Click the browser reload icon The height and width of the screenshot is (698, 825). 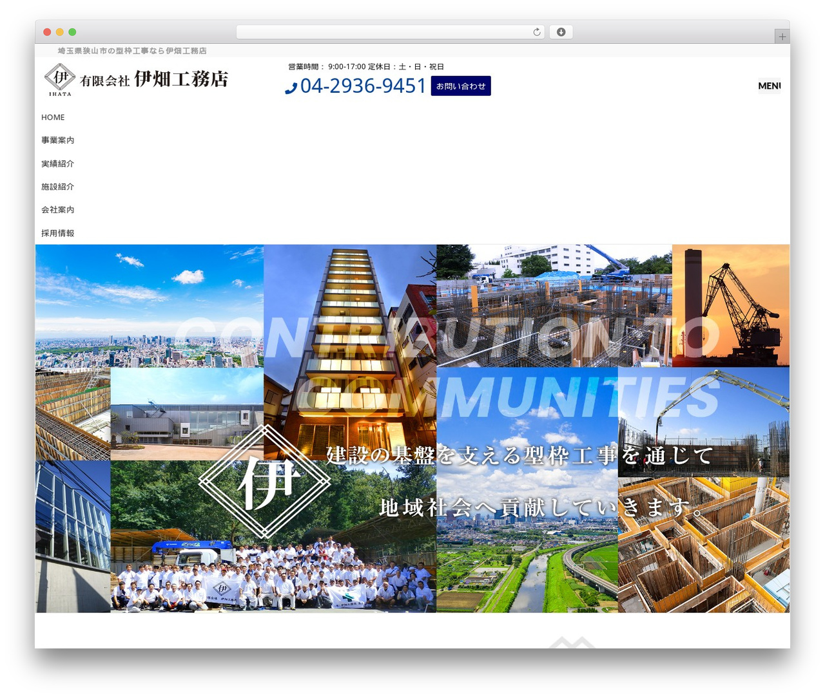pos(537,32)
